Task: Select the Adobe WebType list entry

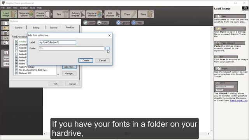Action: 26,67
